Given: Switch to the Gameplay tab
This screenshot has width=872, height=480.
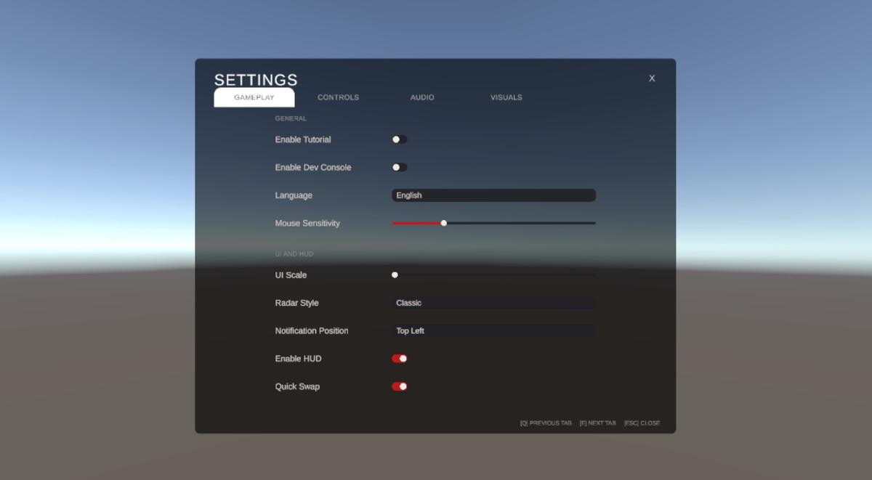Looking at the screenshot, I should point(254,97).
